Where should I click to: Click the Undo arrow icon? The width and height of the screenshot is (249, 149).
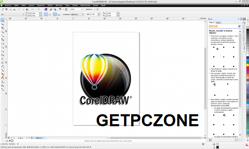pos(32,10)
